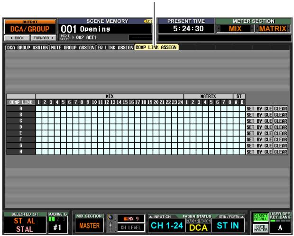
Task: Click the CH LEVEL field
Action: 131,227
